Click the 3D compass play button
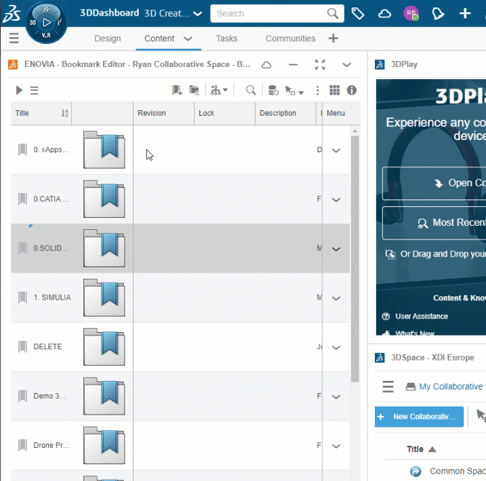Screen dimensions: 486x481 pos(46,22)
